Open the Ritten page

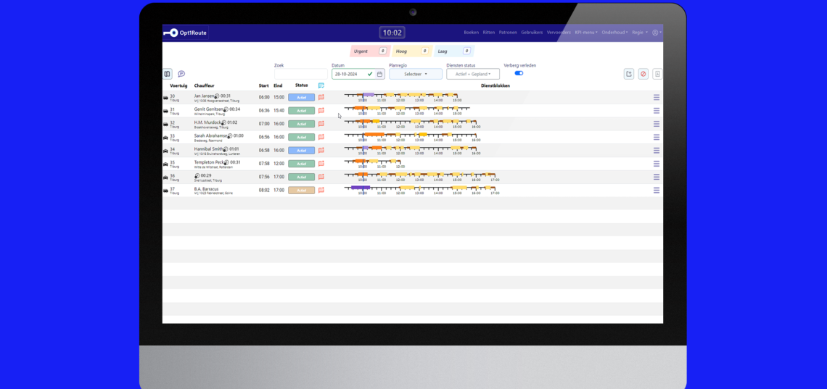(x=489, y=33)
